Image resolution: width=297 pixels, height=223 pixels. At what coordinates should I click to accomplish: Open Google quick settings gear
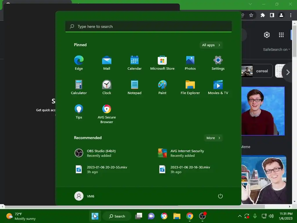(x=267, y=35)
